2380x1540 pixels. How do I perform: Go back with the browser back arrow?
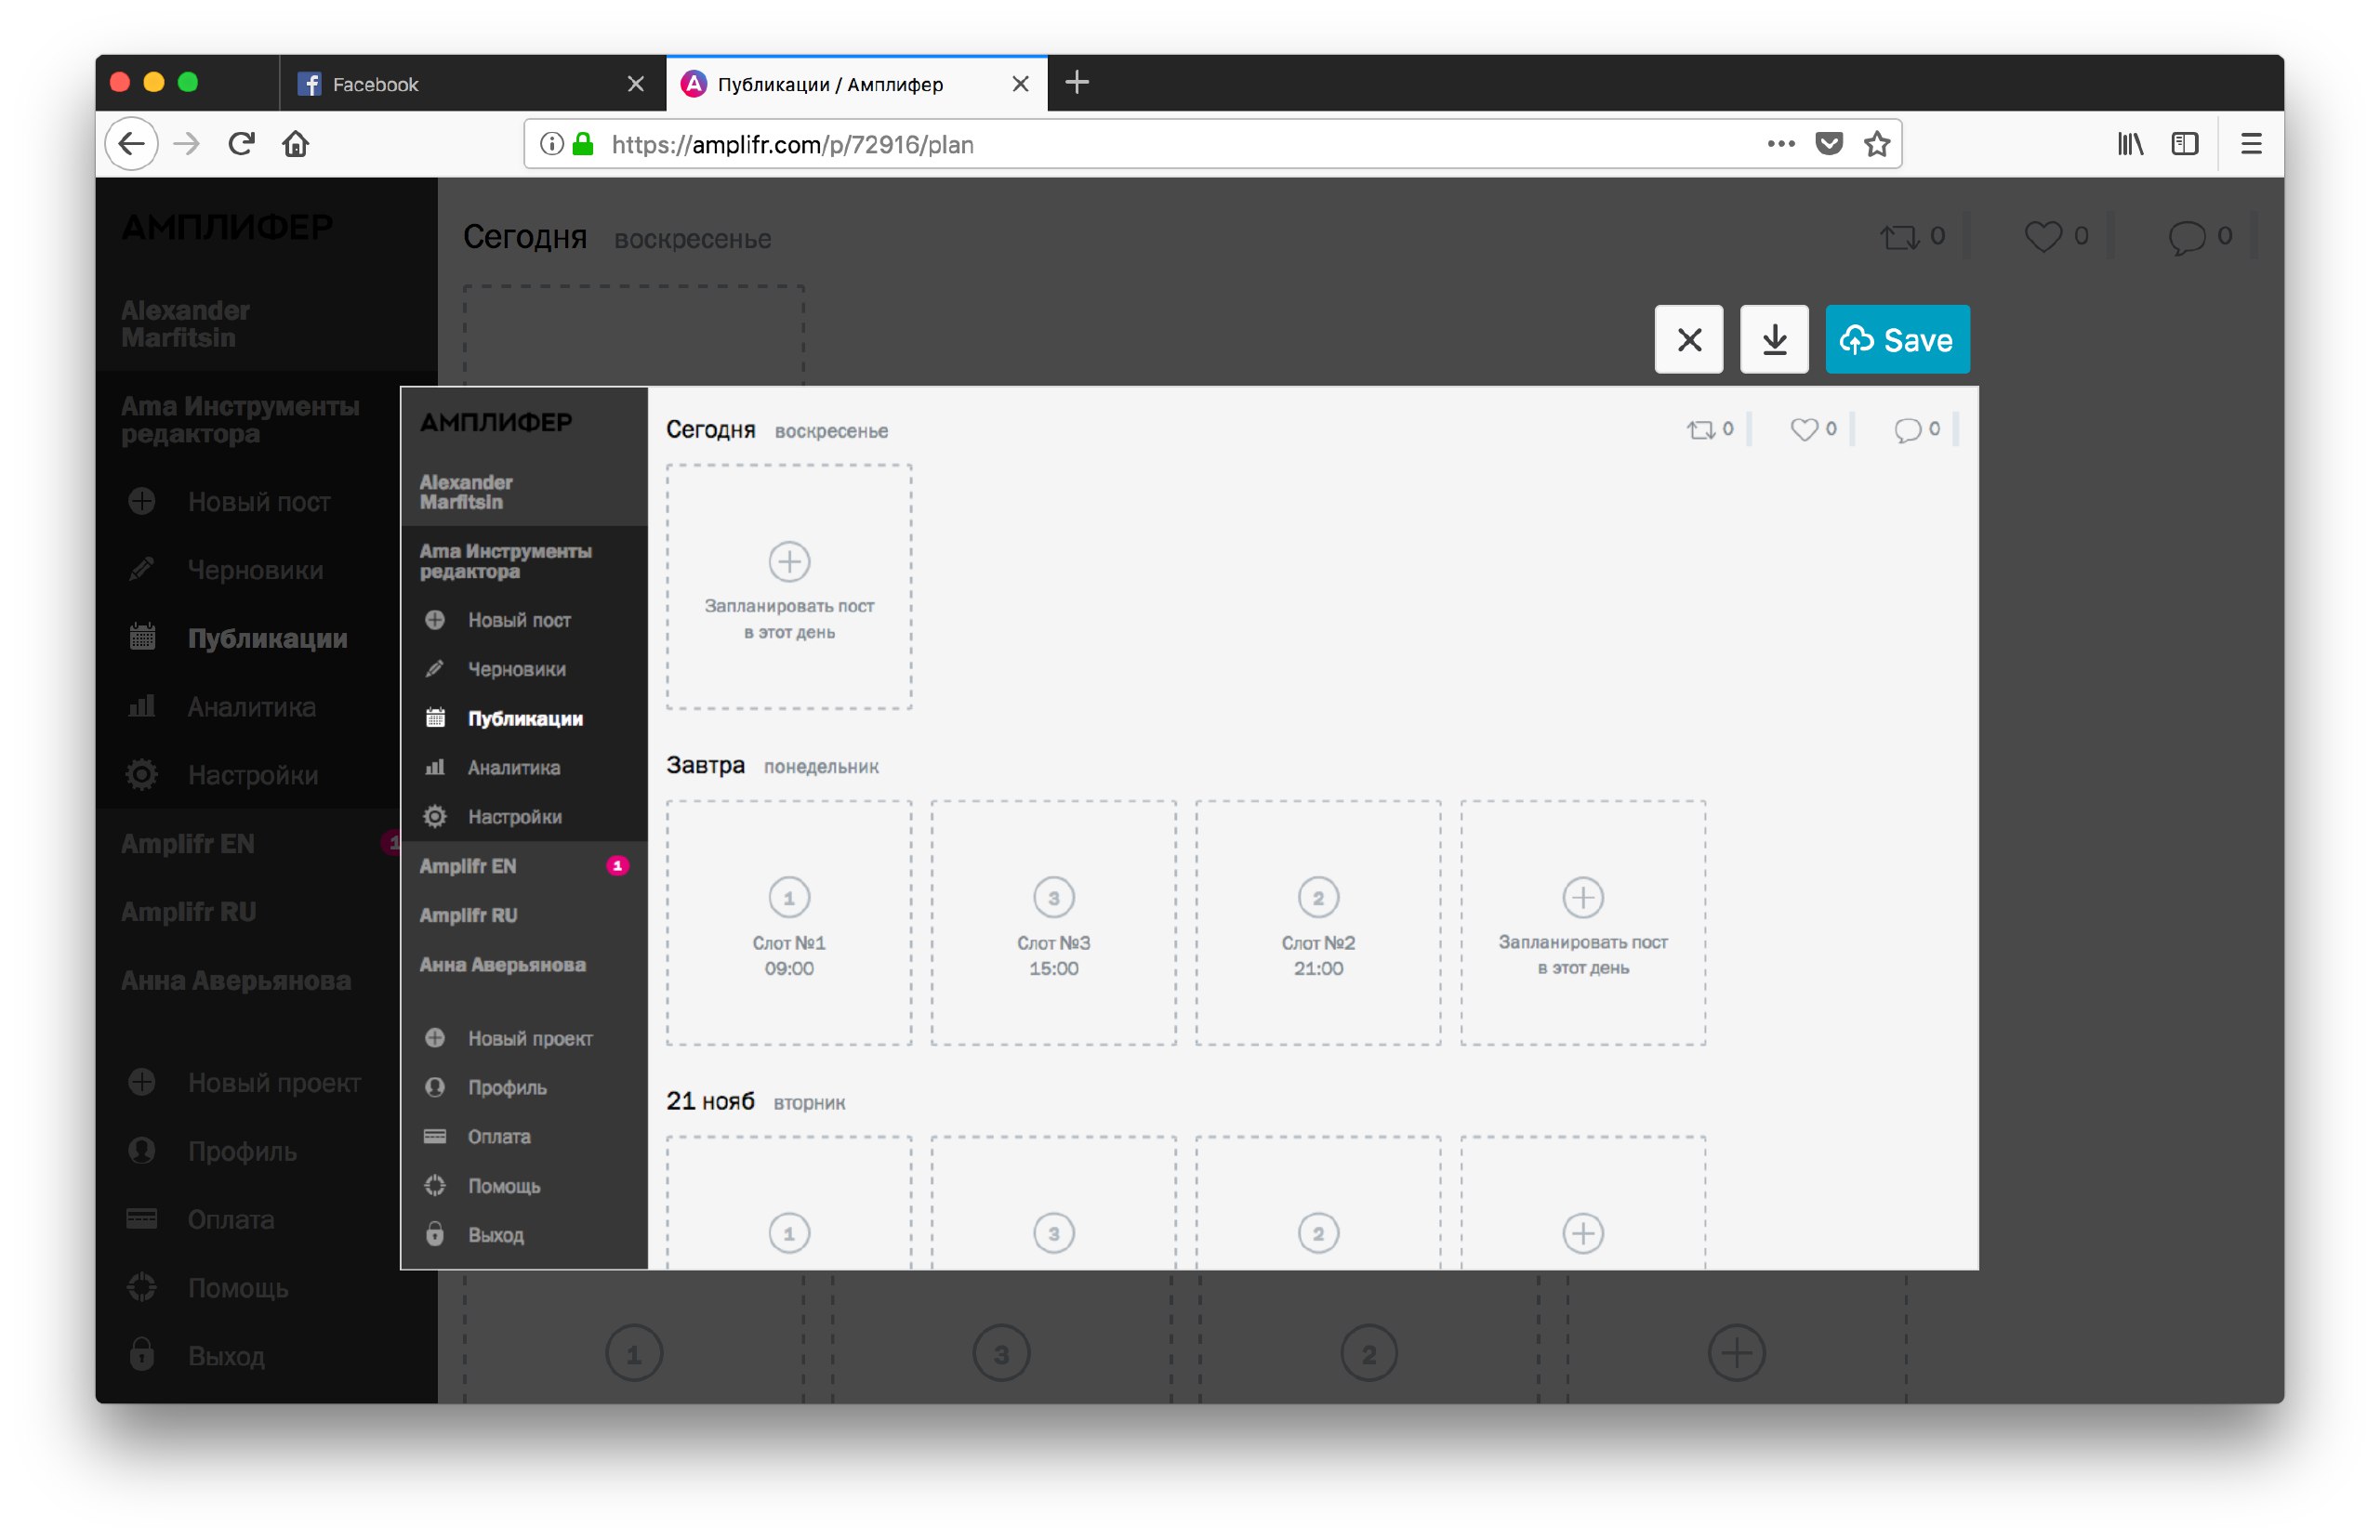point(132,144)
